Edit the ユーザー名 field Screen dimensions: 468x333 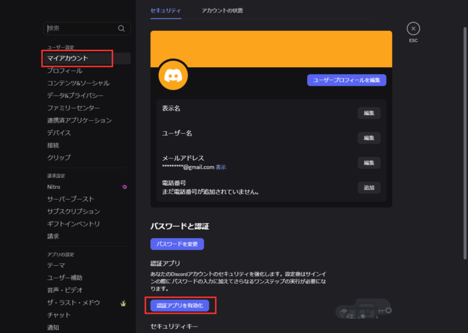tap(369, 138)
